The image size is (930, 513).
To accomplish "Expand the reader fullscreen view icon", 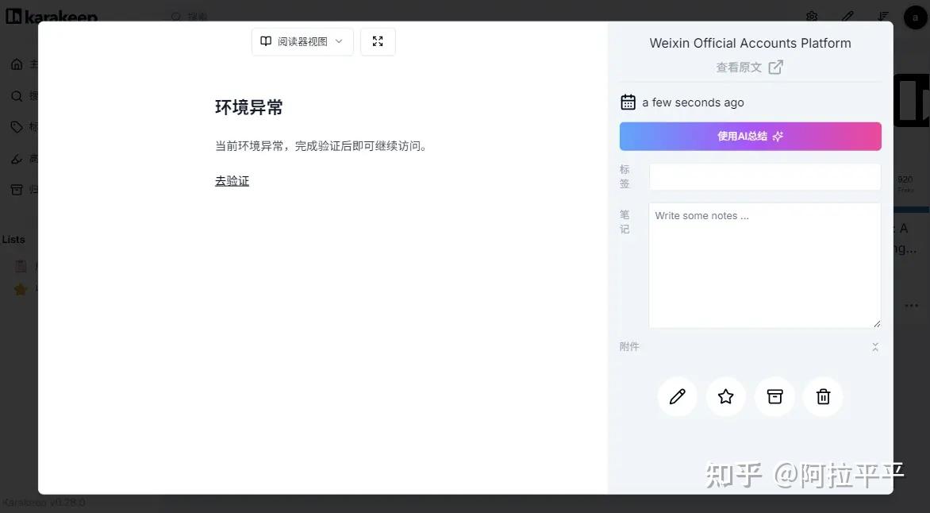I will pos(378,41).
